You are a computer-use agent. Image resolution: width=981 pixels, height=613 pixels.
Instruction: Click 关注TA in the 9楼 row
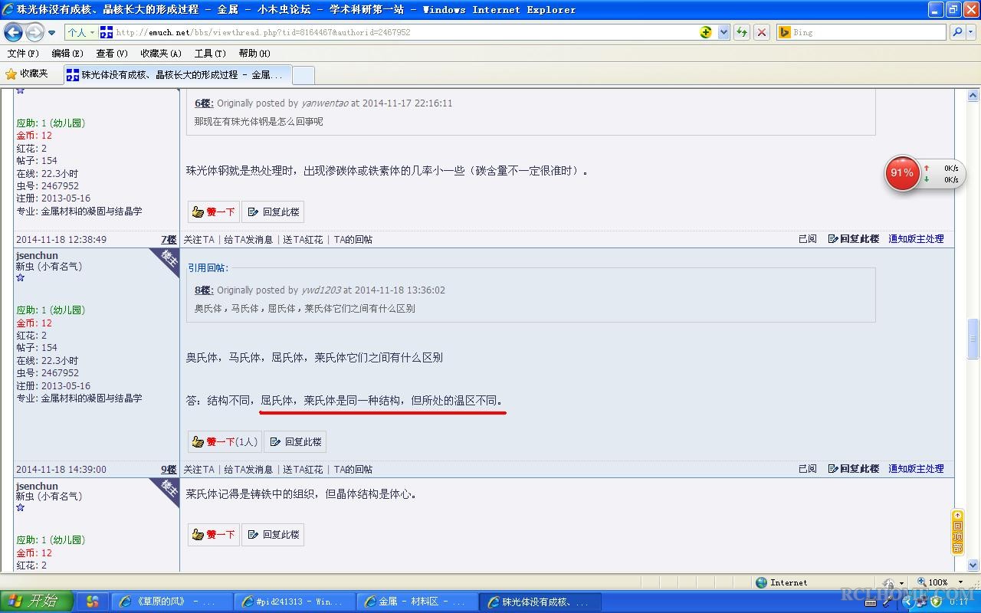[x=198, y=470]
